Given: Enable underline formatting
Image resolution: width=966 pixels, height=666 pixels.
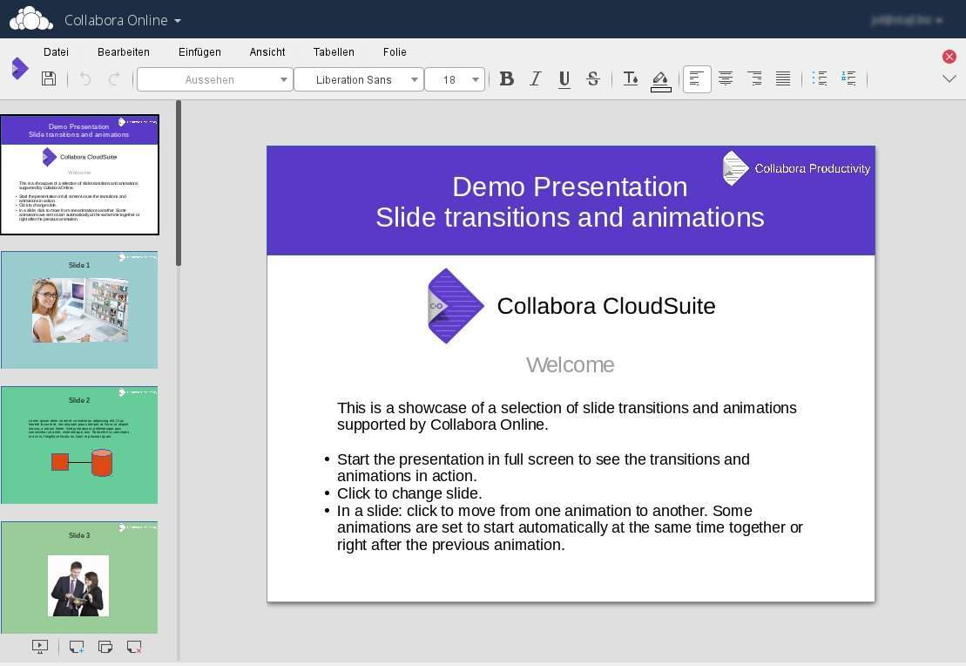Looking at the screenshot, I should (x=564, y=79).
